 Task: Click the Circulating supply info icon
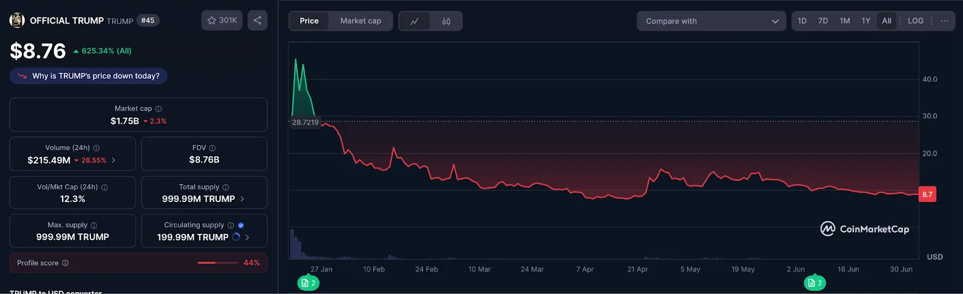pos(231,225)
